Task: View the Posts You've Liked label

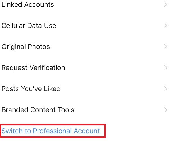Action: tap(31, 89)
